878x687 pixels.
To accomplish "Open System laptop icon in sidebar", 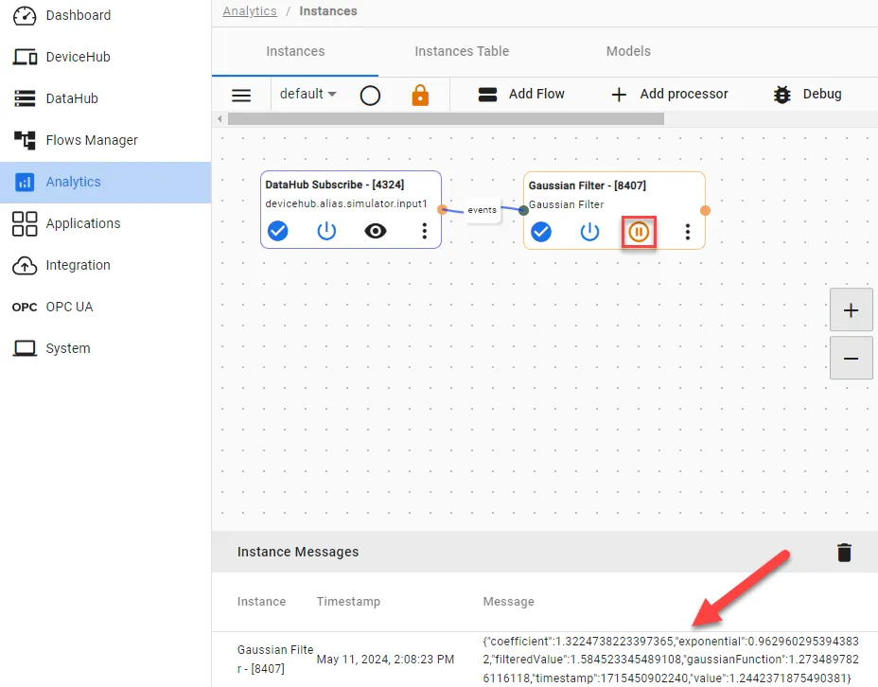I will coord(25,348).
